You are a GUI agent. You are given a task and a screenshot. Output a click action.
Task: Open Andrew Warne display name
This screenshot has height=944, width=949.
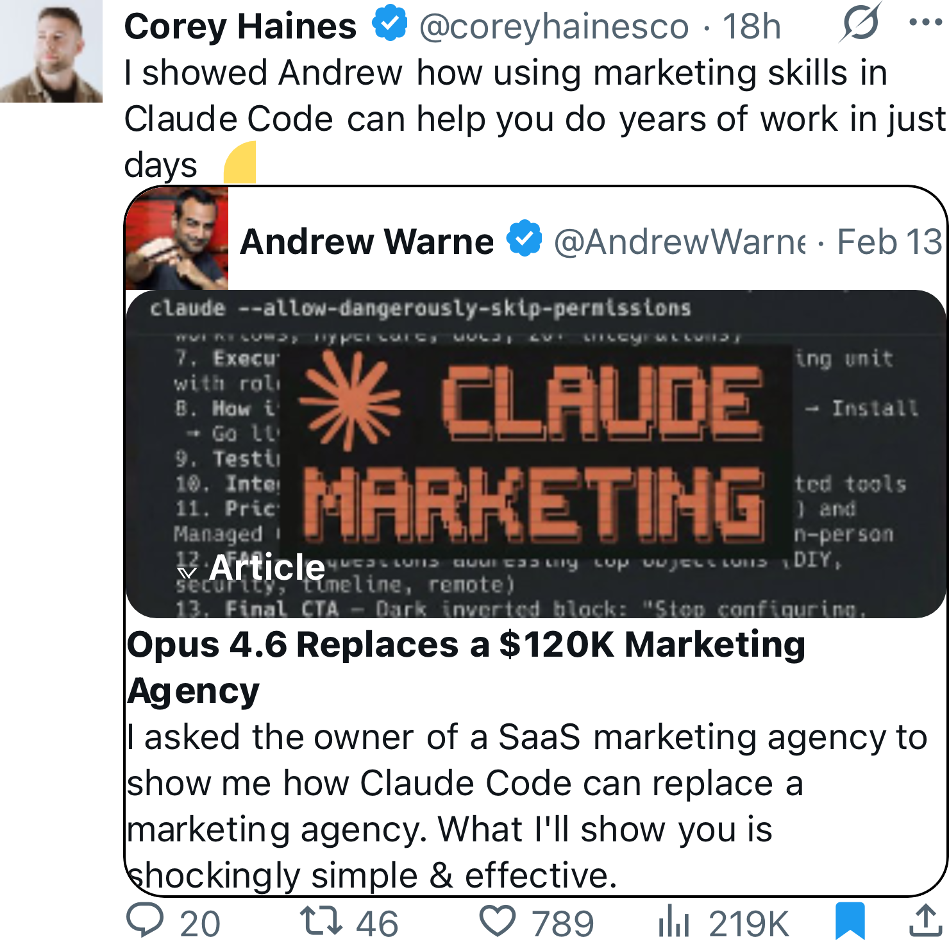[367, 242]
